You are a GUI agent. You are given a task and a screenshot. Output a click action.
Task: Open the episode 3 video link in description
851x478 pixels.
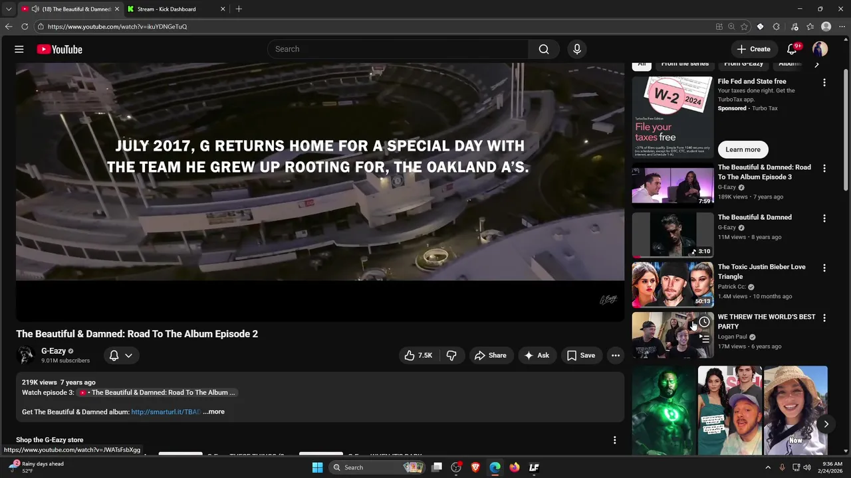158,392
